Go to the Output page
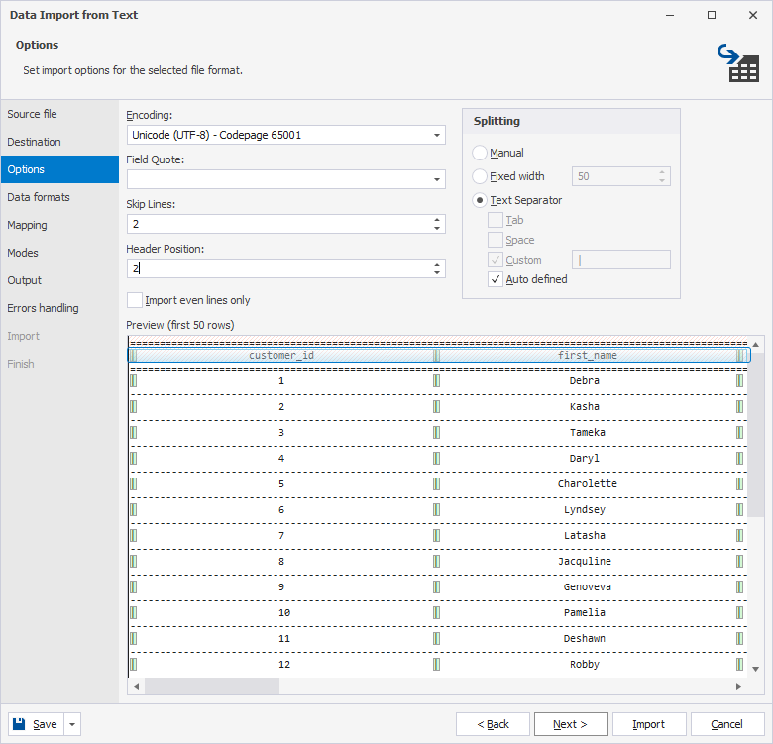Viewport: 773px width, 744px height. coord(59,280)
